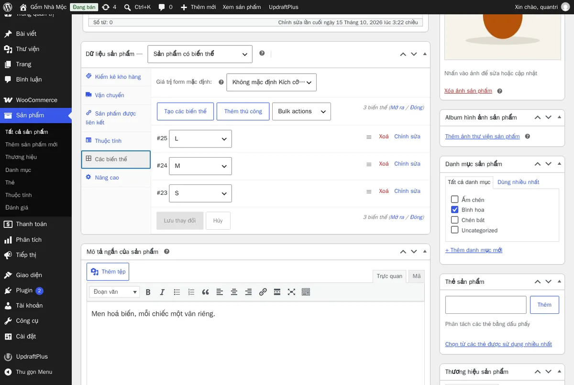Image resolution: width=574 pixels, height=385 pixels.
Task: Click Chỉnh sửa for variation #23
Action: 407,191
